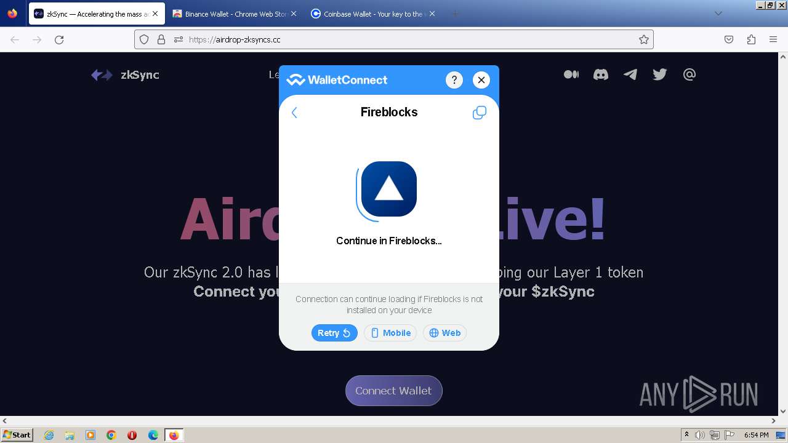This screenshot has height=443, width=788.
Task: Go back using the chevron beside Fireblocks
Action: [294, 113]
